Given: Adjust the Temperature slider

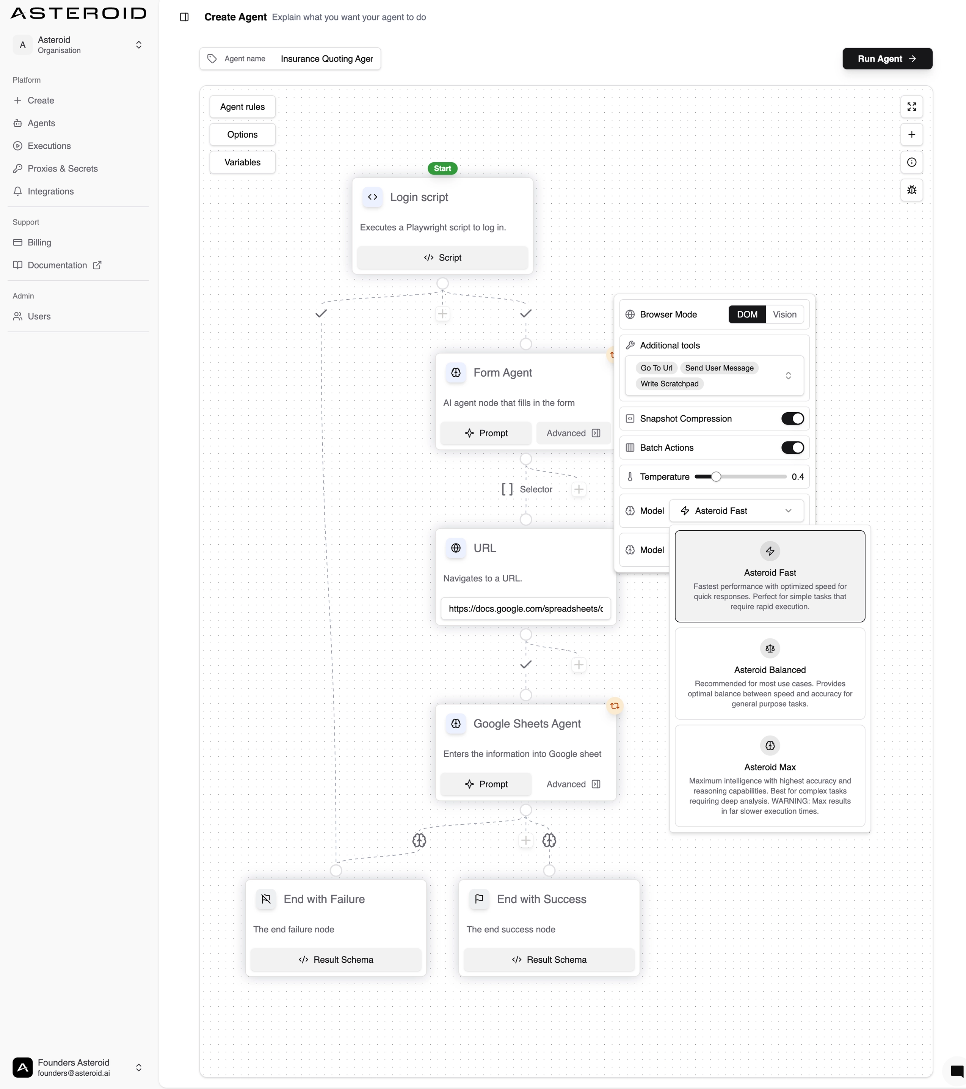Looking at the screenshot, I should (716, 477).
